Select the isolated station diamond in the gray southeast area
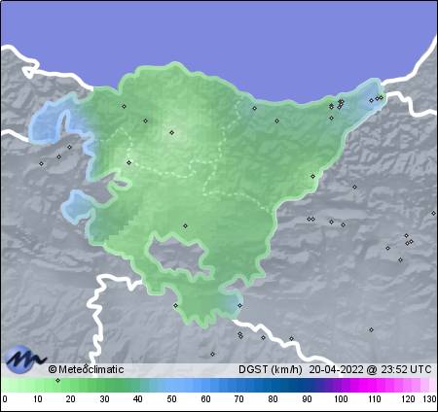The height and width of the screenshot is (412, 438). point(371,329)
